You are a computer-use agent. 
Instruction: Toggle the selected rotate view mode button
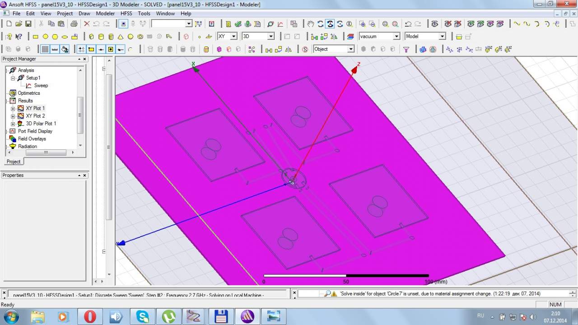[330, 24]
